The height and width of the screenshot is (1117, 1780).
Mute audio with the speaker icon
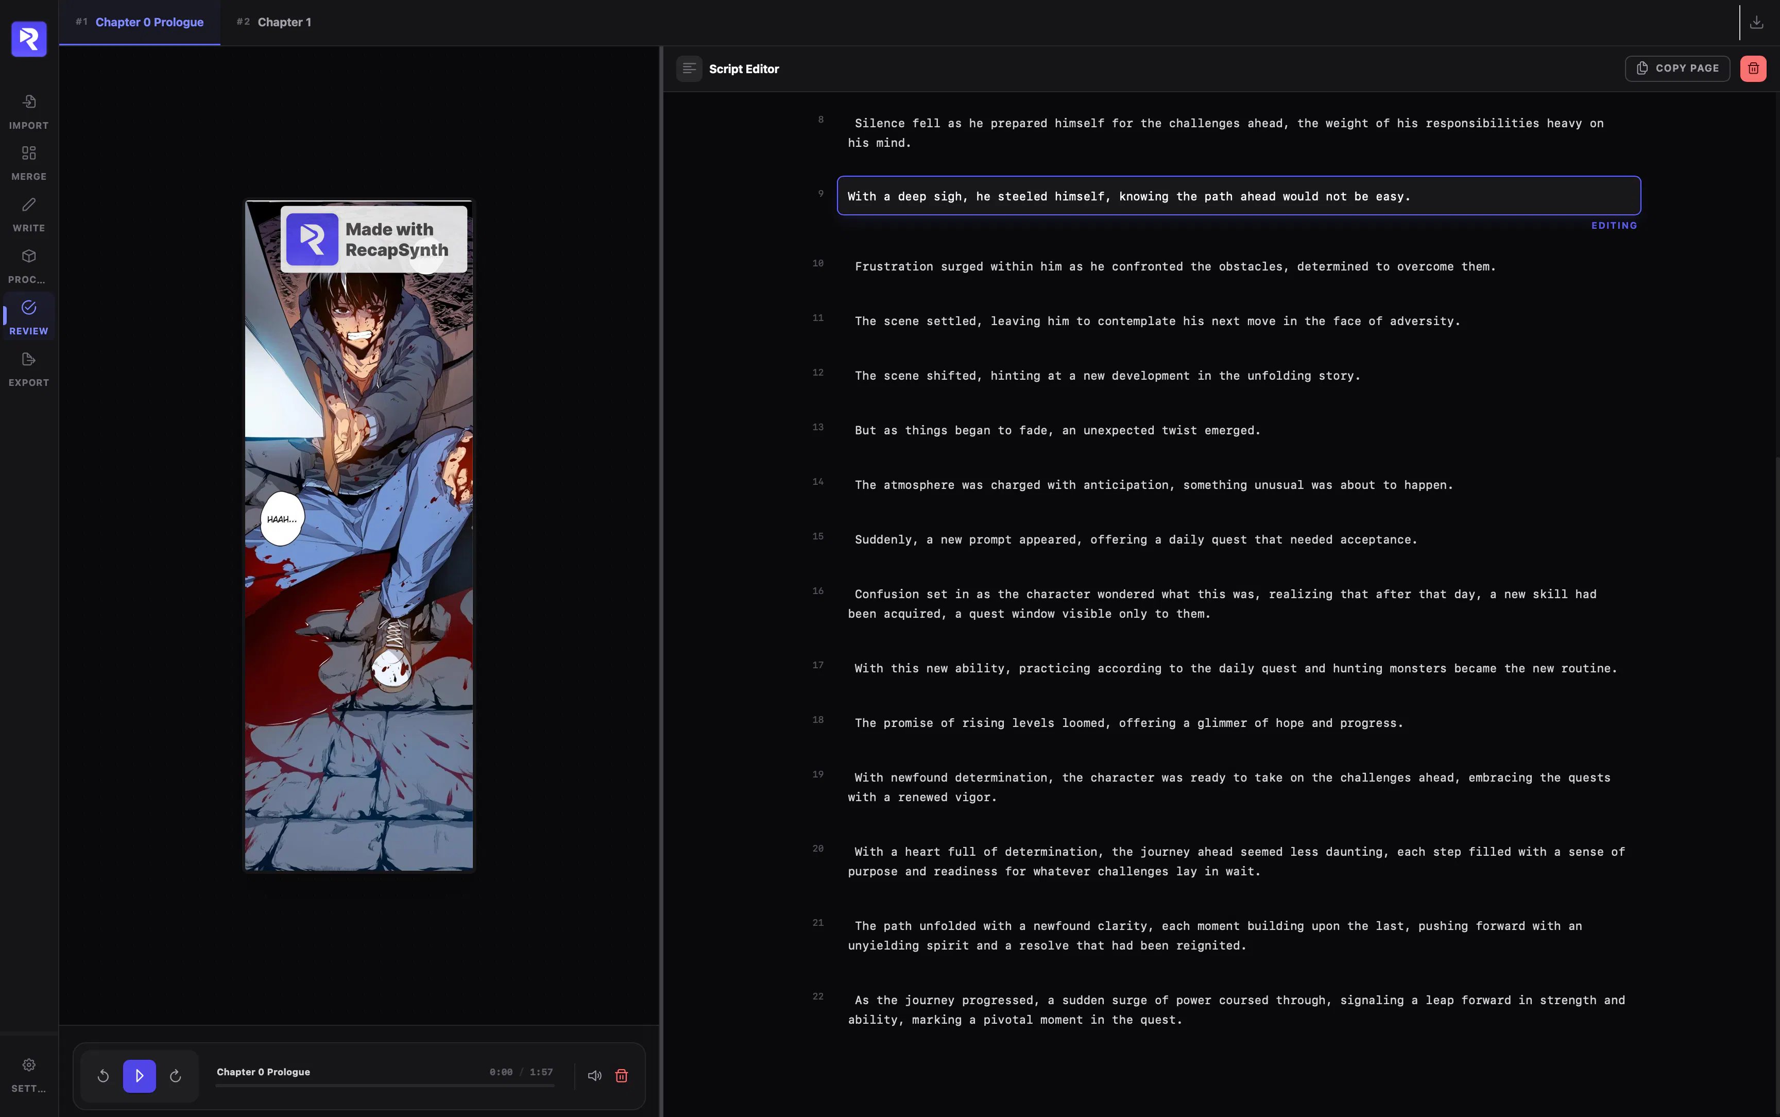[594, 1076]
